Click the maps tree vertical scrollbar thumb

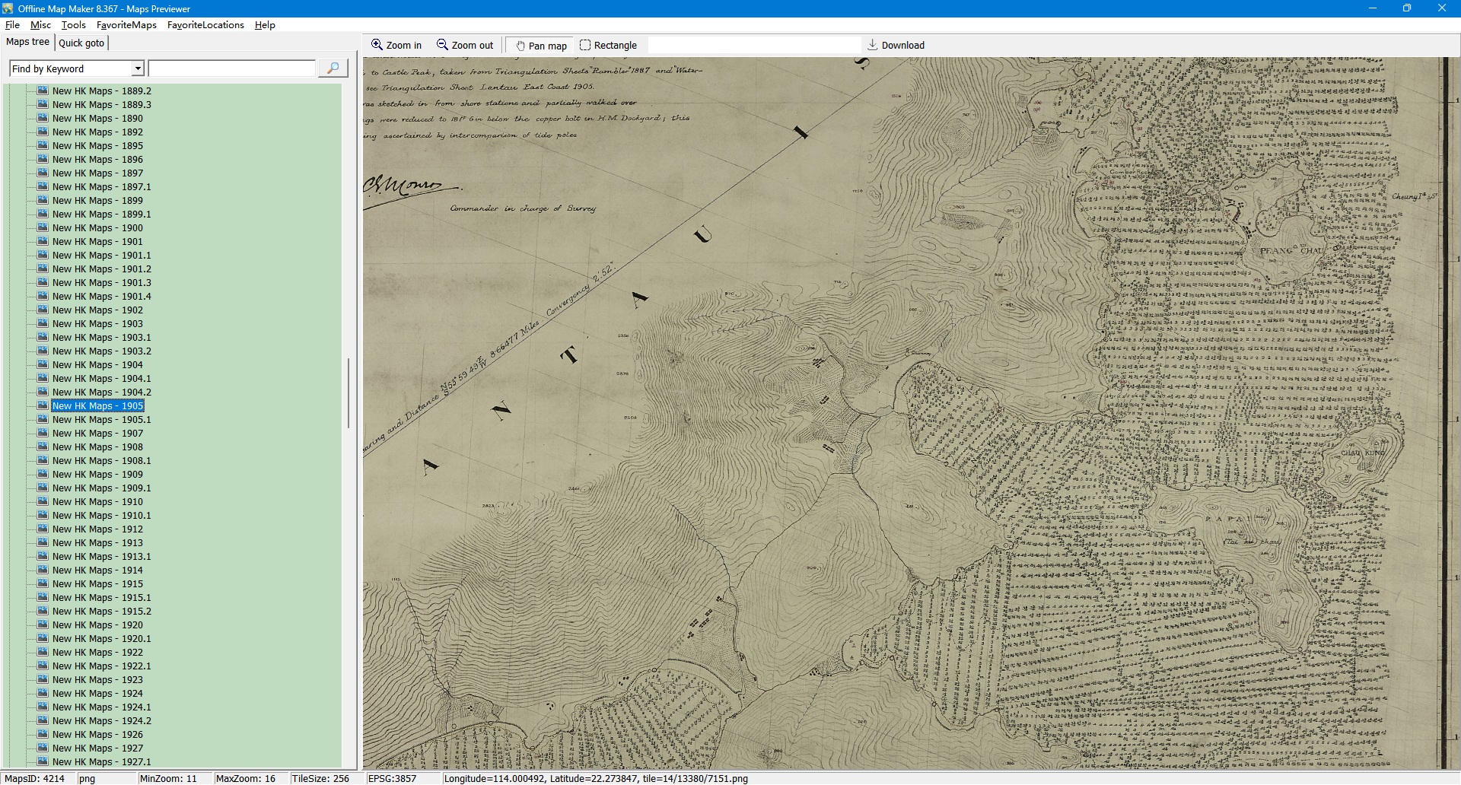tap(349, 392)
